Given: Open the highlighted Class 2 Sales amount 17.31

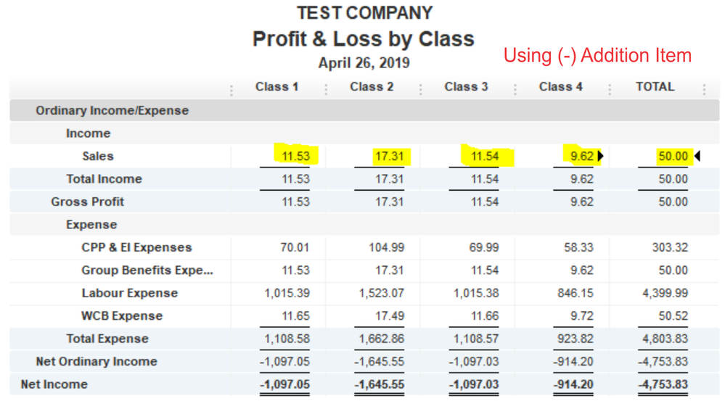Looking at the screenshot, I should 389,156.
